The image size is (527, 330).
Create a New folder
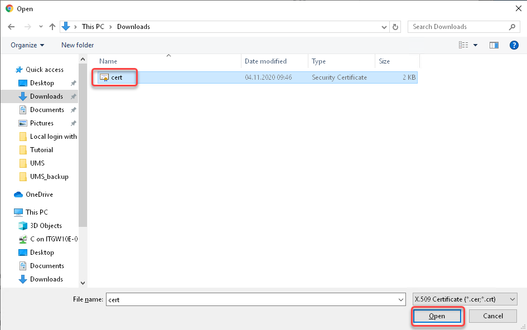pos(78,45)
